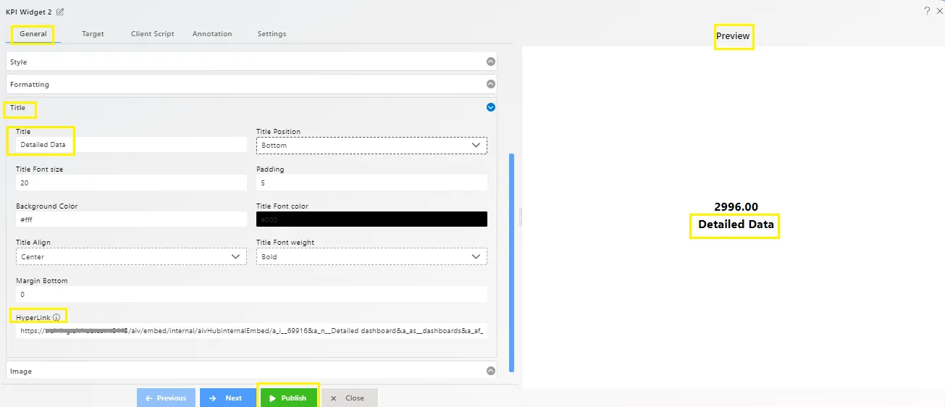Click the HyperLink URL input field
This screenshot has height=407, width=945.
pyautogui.click(x=251, y=331)
